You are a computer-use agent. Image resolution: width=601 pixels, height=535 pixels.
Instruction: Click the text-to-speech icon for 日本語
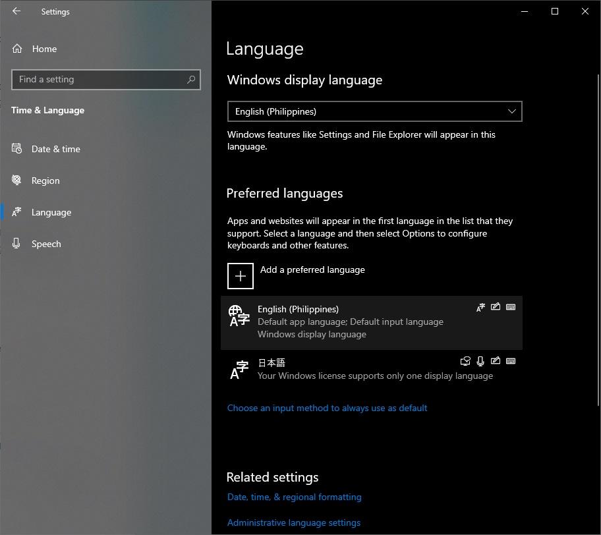(465, 361)
